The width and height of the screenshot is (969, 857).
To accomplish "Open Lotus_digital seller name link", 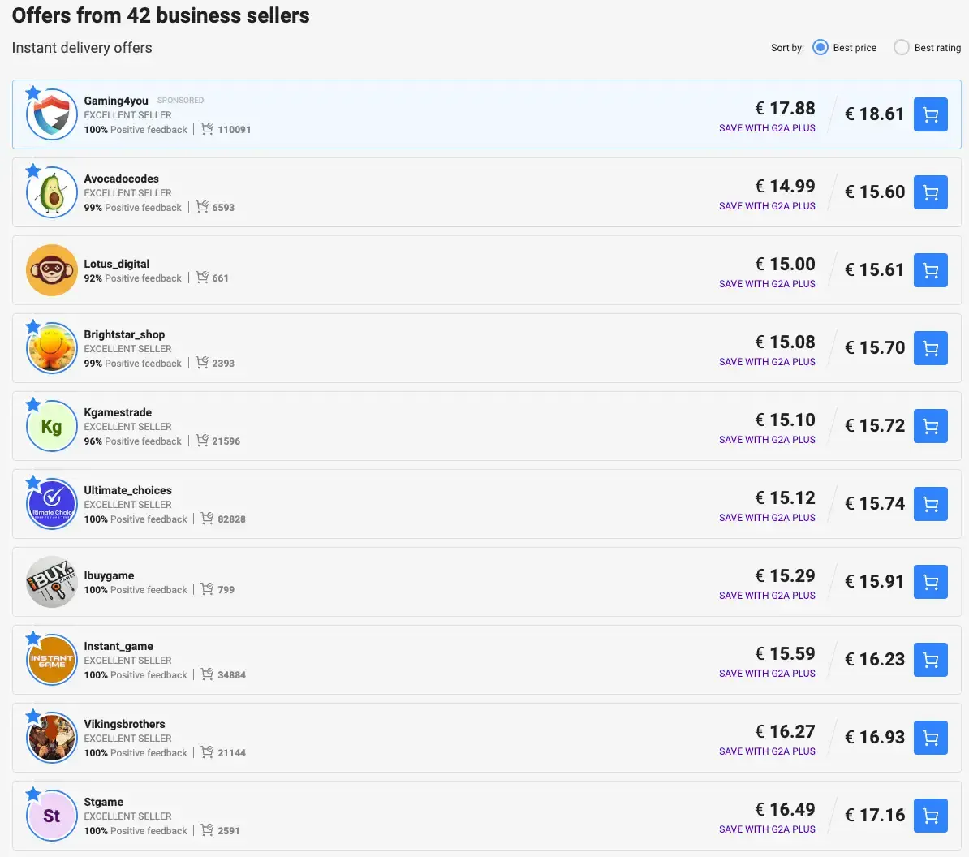I will 117,264.
